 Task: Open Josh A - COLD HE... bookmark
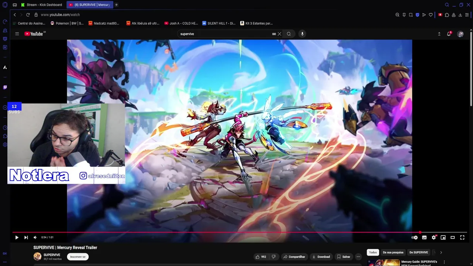coord(181,23)
